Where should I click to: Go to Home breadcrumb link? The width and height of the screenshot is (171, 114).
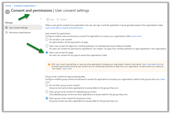click(x=8, y=5)
